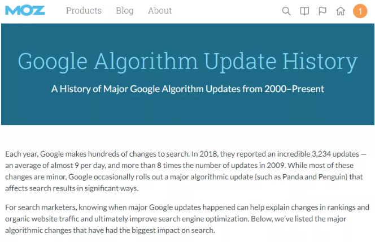Open the Products menu
Viewport: 375px width, 242px height.
pos(84,11)
